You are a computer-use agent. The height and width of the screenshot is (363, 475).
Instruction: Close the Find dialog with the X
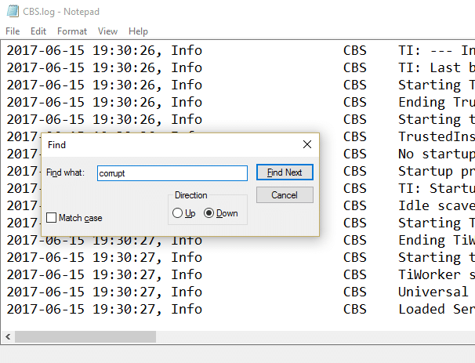point(307,144)
